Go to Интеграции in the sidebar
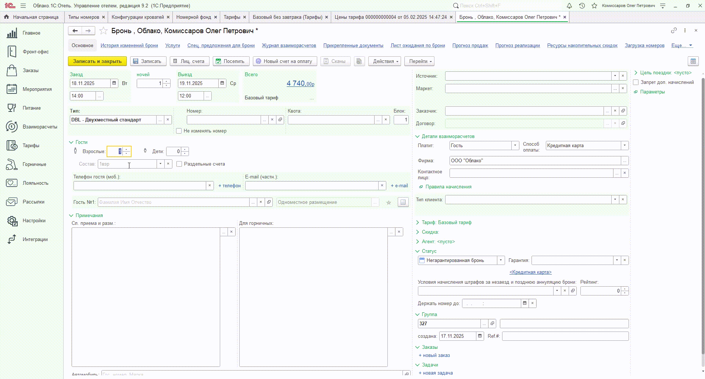The width and height of the screenshot is (705, 379). (x=35, y=240)
